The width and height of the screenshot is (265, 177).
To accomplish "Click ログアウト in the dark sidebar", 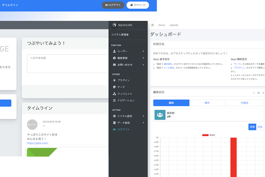I will point(123,129).
